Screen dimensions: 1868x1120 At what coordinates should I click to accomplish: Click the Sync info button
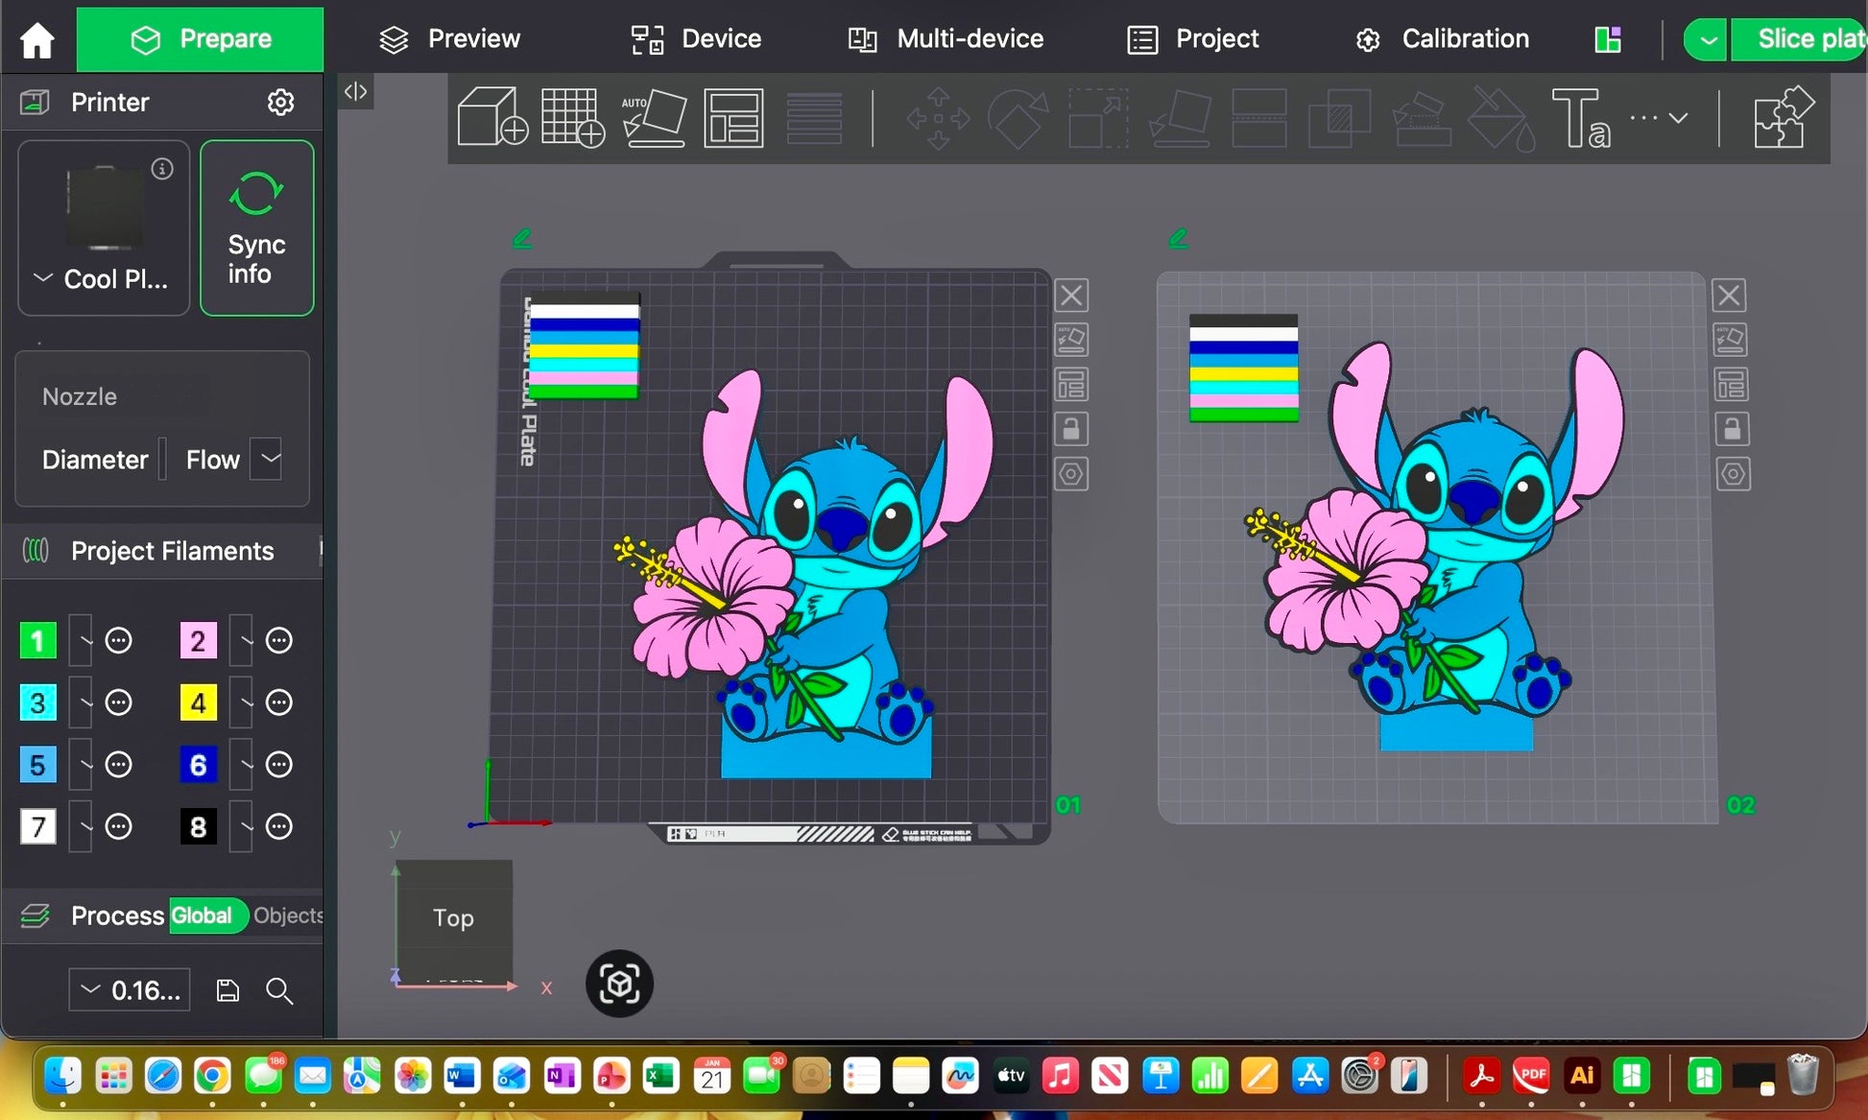(x=256, y=228)
